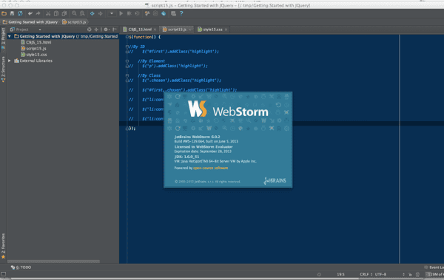Viewport: 444px width, 280px height.
Task: Click the Forward navigation arrow
Action: (x=100, y=13)
